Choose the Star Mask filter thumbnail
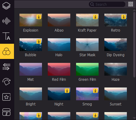The height and width of the screenshot is (120, 136). click(87, 45)
